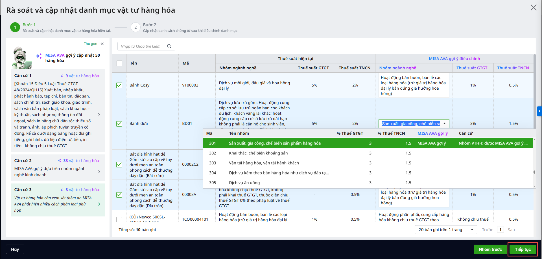Screen dimensions: 542x259
Task: Click the Tổng số: 10 bản ghi text
Action: 137,230
